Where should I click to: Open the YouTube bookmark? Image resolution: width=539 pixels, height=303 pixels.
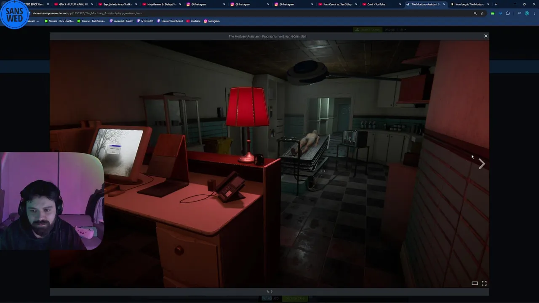point(194,21)
